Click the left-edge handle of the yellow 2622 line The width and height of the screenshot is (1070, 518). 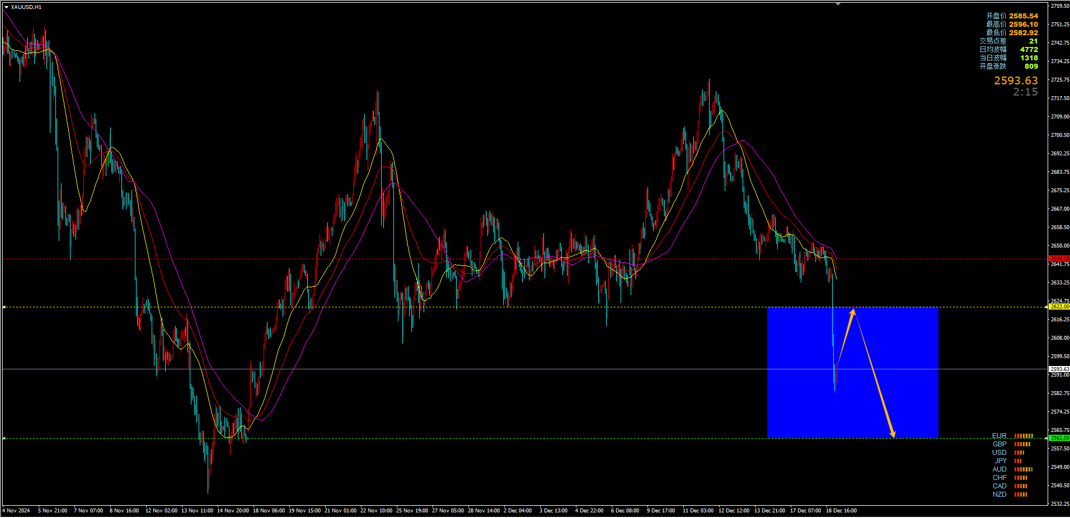pyautogui.click(x=4, y=307)
